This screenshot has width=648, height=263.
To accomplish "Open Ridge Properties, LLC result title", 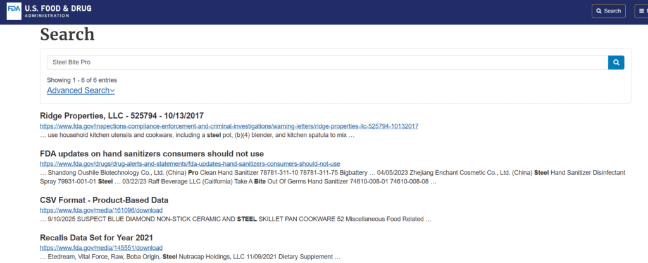I will pyautogui.click(x=122, y=115).
